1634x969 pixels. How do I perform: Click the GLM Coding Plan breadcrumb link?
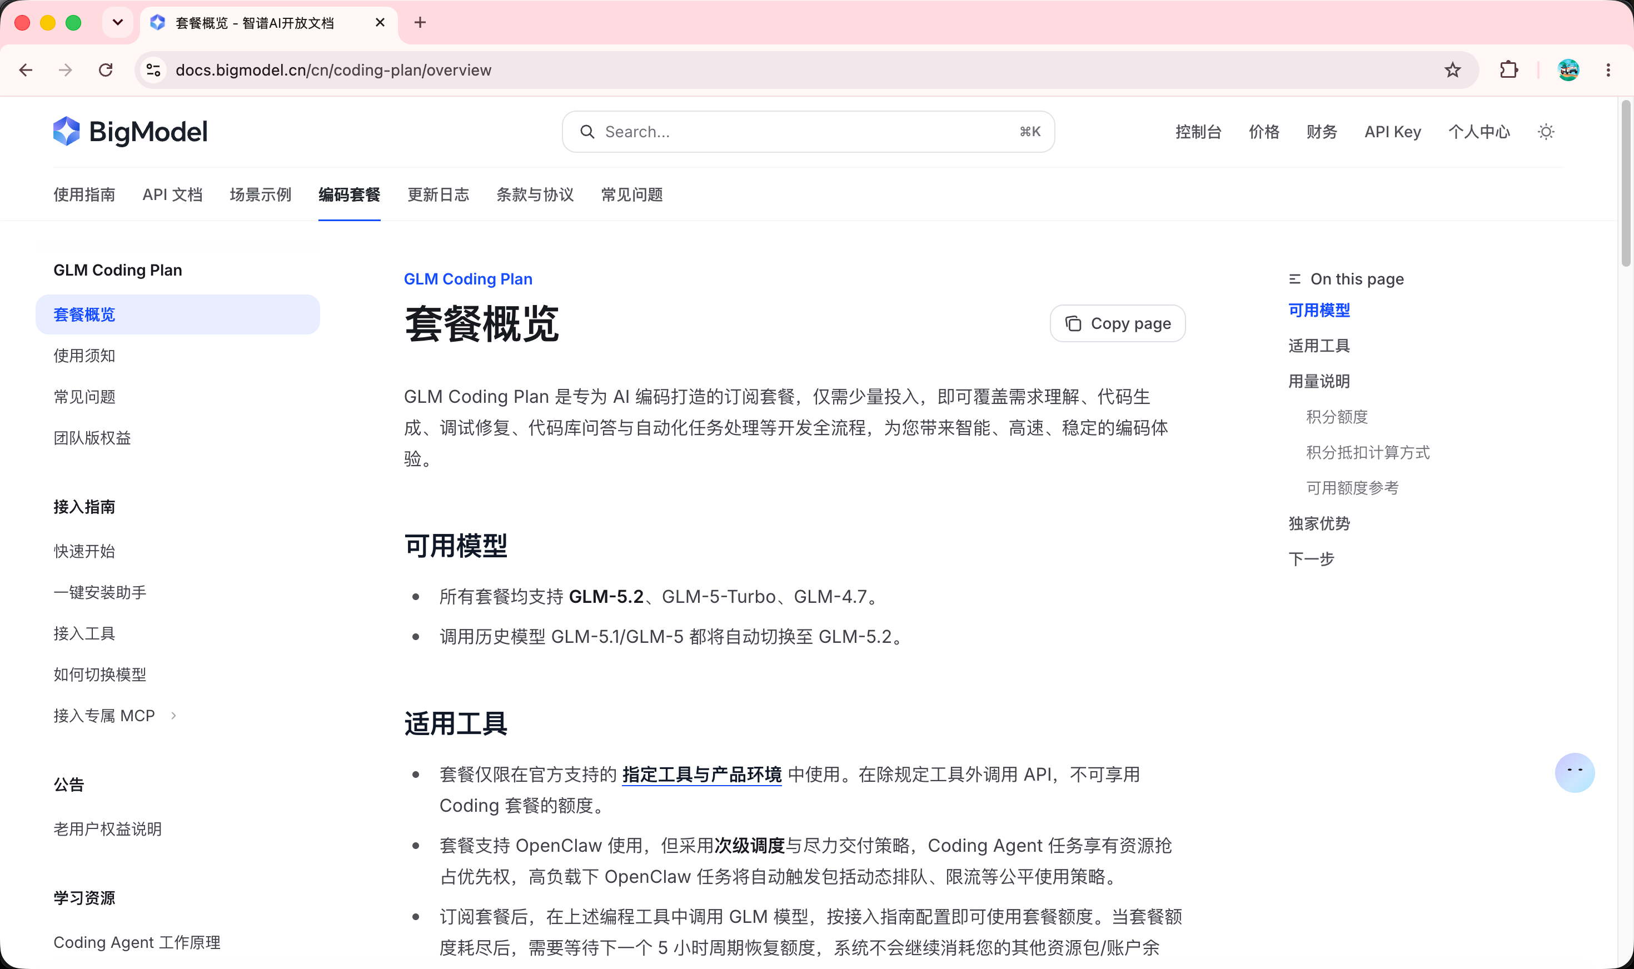coord(469,279)
